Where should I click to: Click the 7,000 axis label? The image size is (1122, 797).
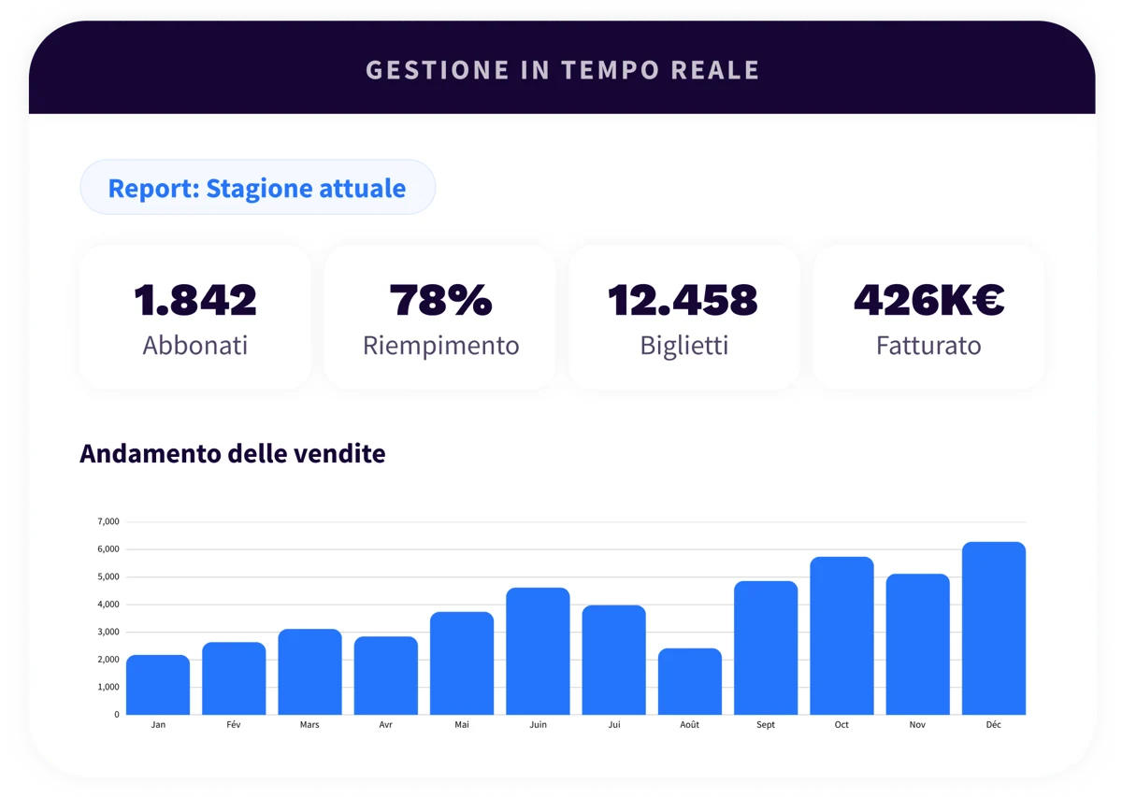click(108, 521)
